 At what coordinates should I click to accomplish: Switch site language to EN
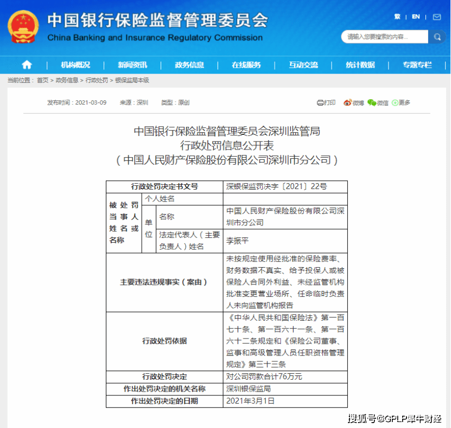pyautogui.click(x=415, y=16)
